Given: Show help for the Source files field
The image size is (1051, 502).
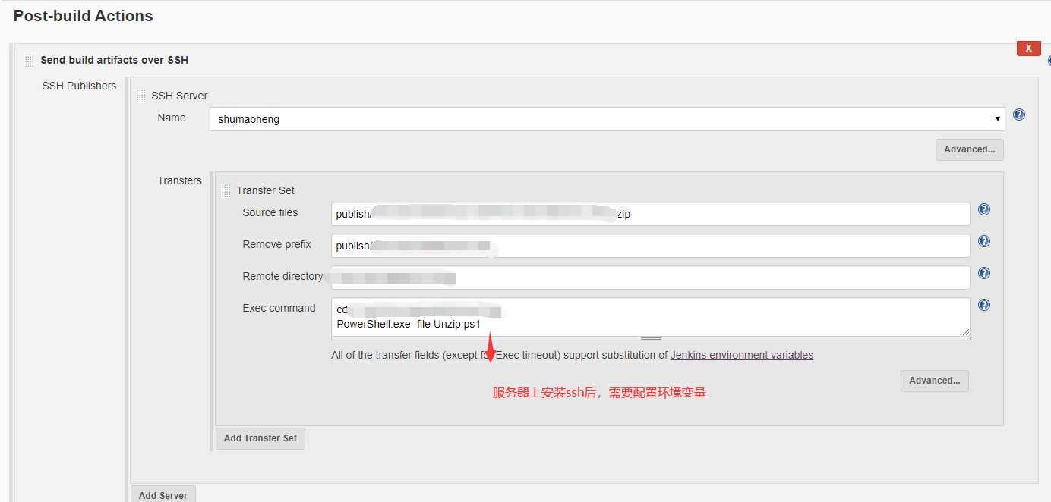Looking at the screenshot, I should (984, 210).
